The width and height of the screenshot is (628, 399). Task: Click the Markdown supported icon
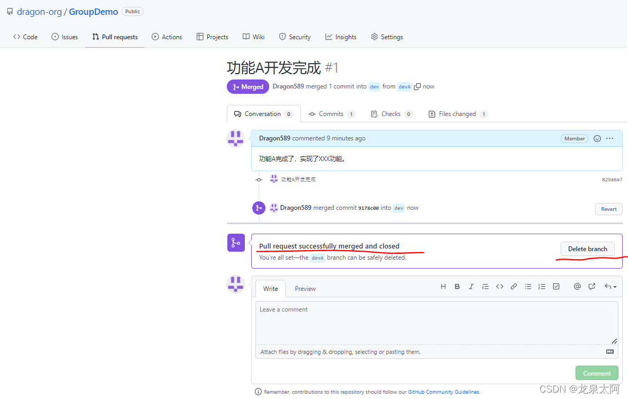(x=609, y=351)
